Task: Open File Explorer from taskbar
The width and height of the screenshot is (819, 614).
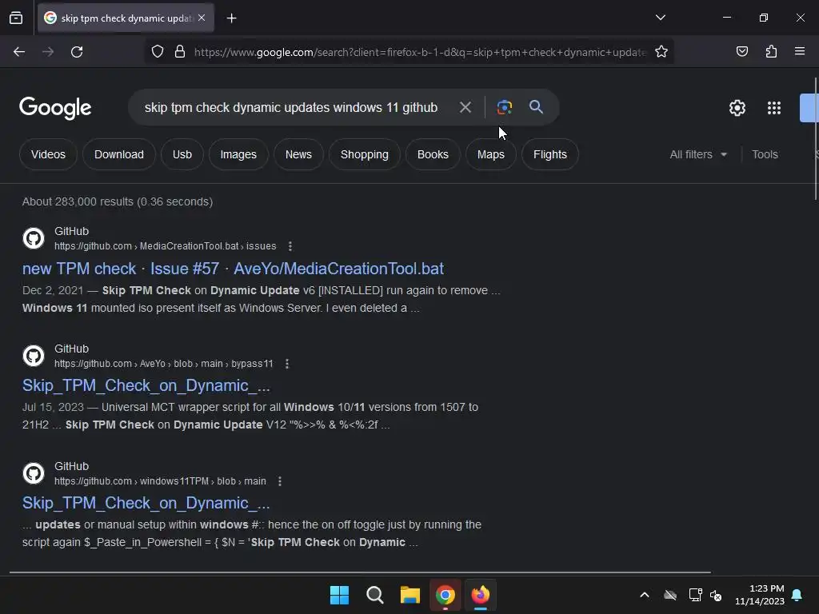Action: click(x=410, y=595)
